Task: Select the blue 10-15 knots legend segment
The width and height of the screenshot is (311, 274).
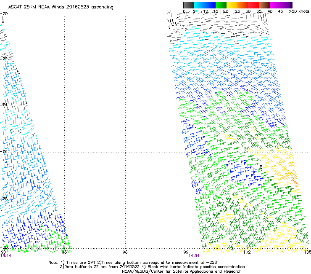Action: [x=210, y=5]
